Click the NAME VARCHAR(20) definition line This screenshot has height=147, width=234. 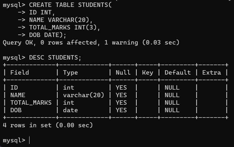point(61,20)
